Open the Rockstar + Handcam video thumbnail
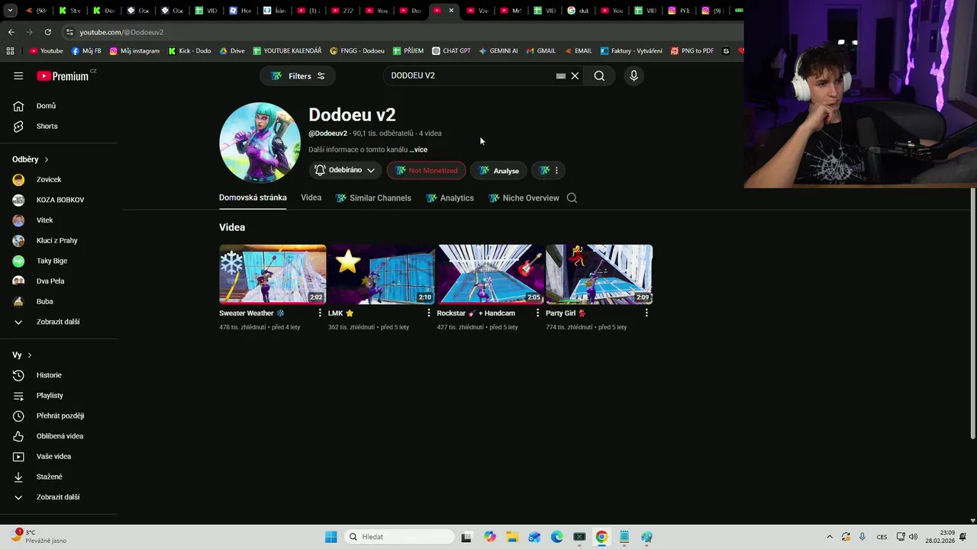 491,274
